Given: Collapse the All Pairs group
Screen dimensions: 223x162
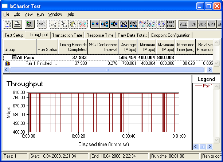Looking at the screenshot, I should [x=14, y=58].
